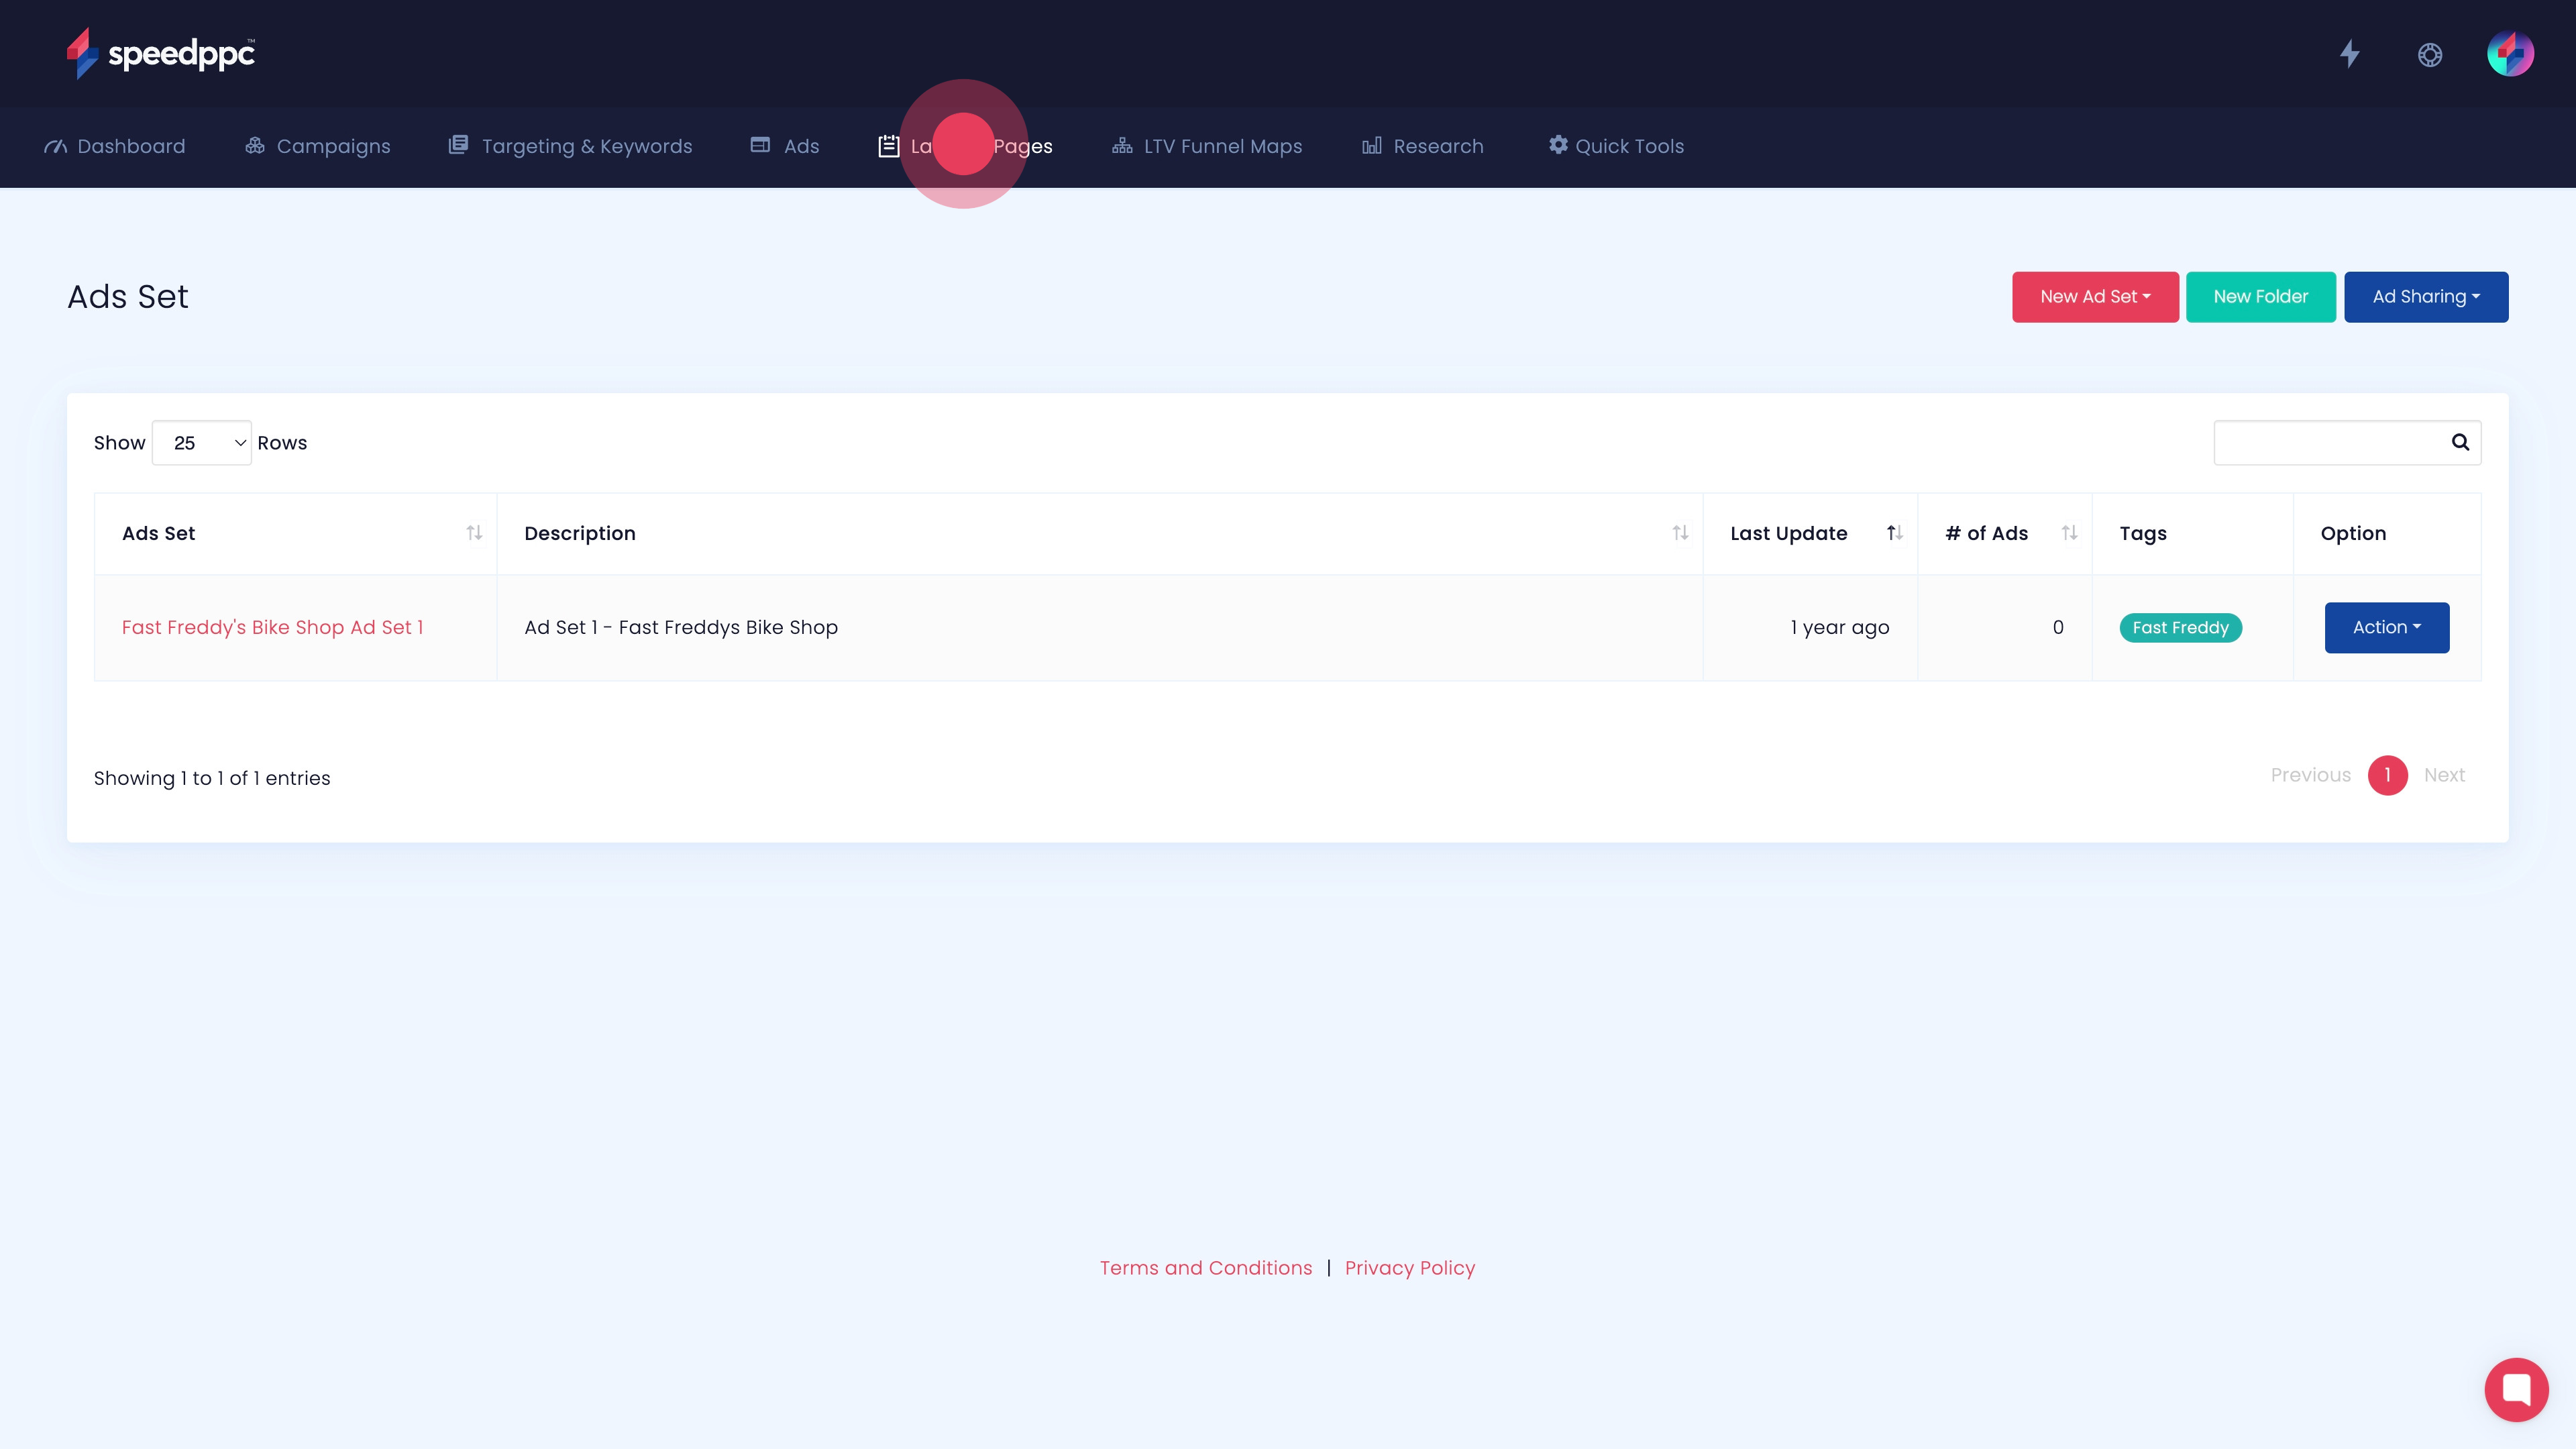Viewport: 2576px width, 1449px height.
Task: Click the speedppc logo
Action: click(x=160, y=53)
